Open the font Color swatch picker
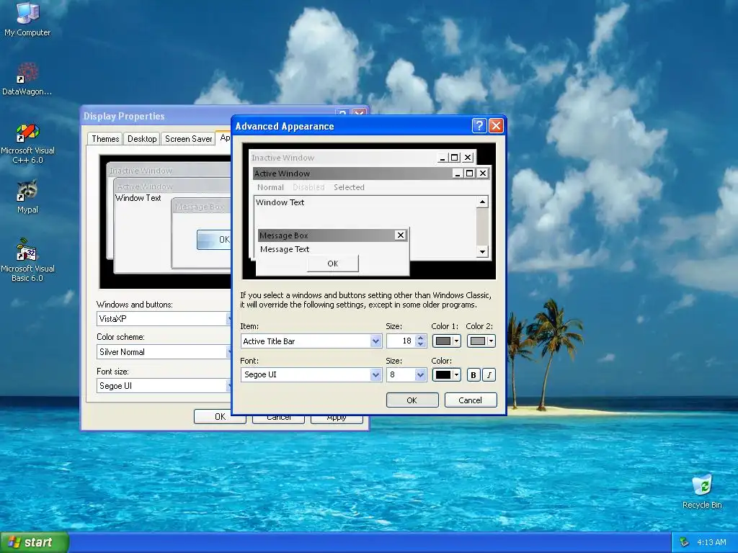The width and height of the screenshot is (738, 553). pos(446,374)
